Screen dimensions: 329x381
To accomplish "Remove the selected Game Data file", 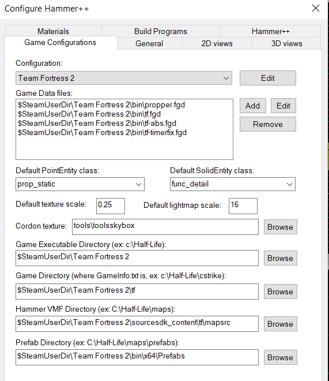I will tap(268, 124).
